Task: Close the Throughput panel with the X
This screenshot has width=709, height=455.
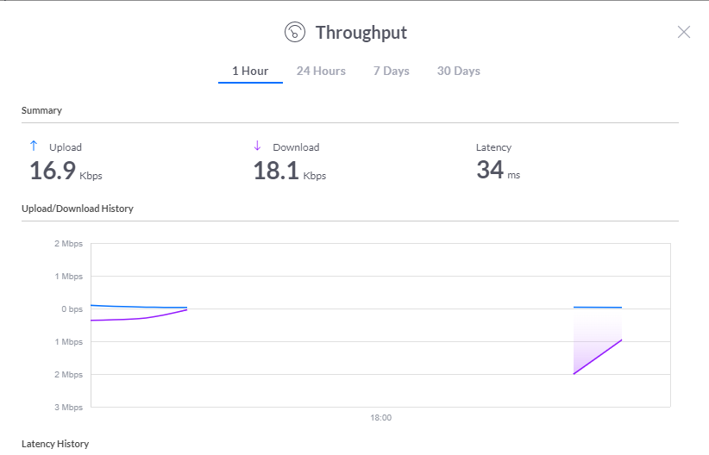Action: [684, 32]
